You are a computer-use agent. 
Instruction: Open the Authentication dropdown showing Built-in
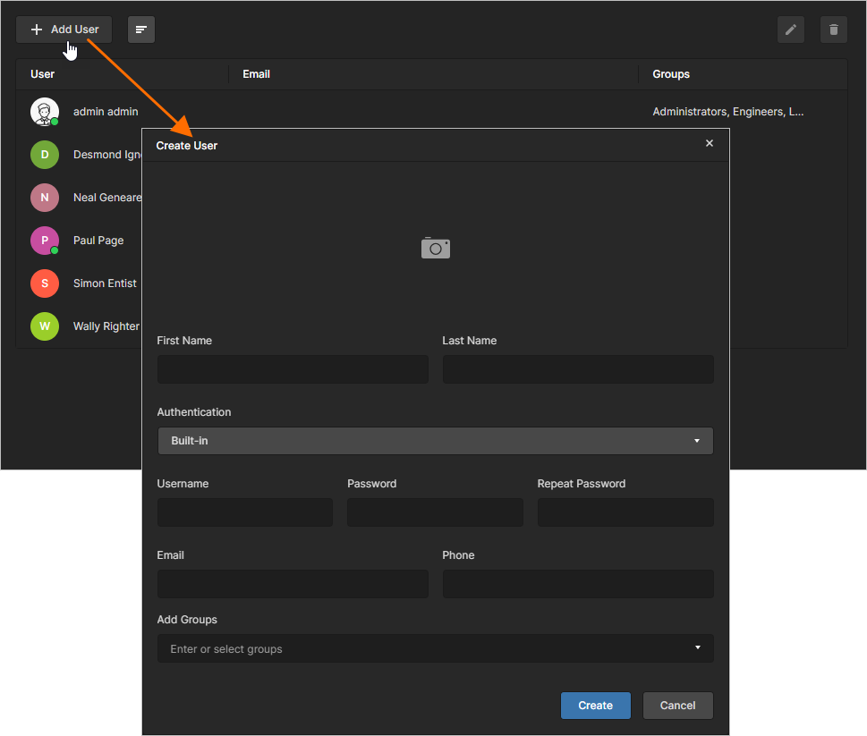(x=436, y=440)
